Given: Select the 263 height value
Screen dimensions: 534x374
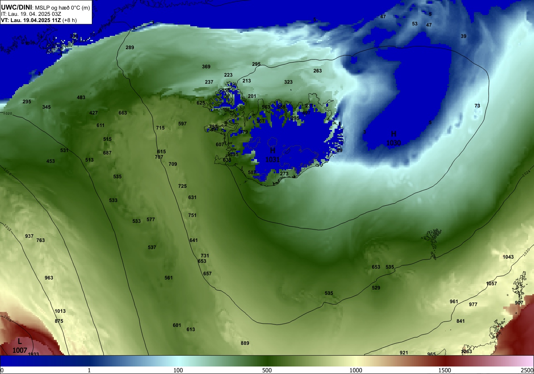Looking at the screenshot, I should click(317, 71).
